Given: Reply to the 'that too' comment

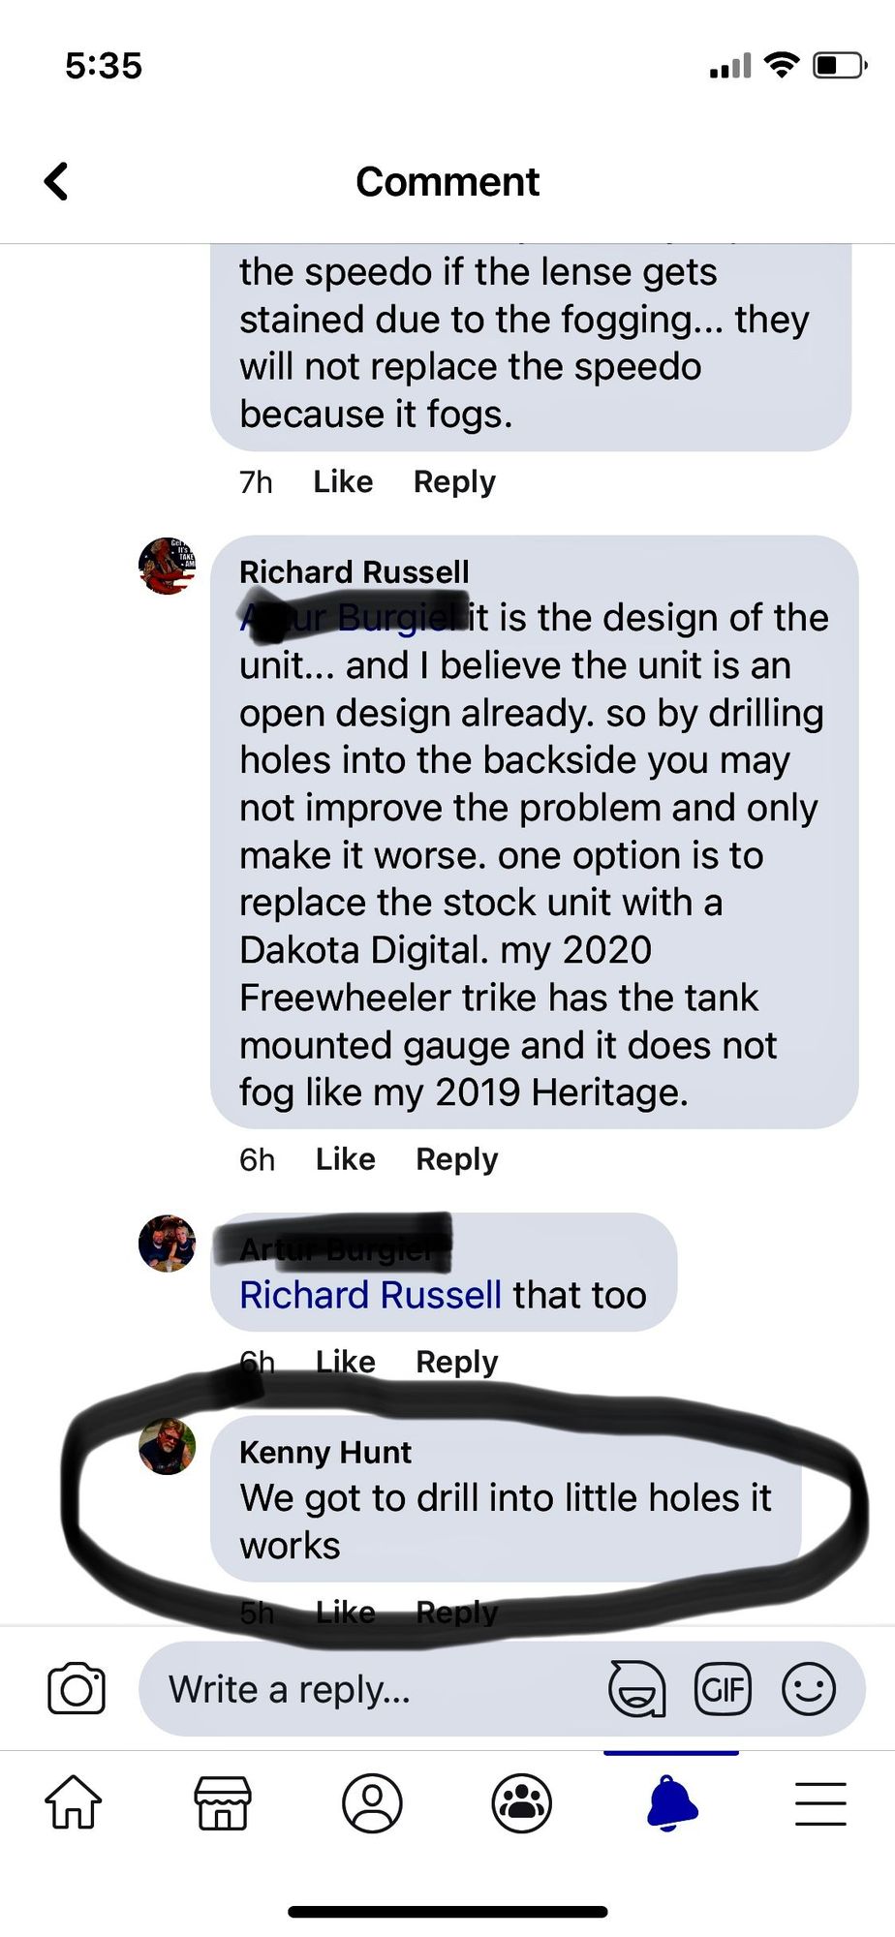Looking at the screenshot, I should [457, 1362].
